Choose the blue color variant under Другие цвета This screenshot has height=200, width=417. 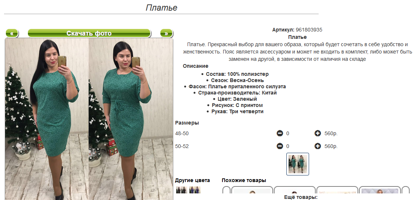(x=195, y=190)
